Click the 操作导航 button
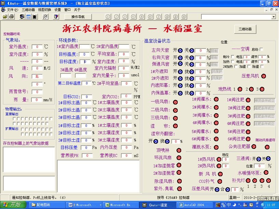The image size is (279, 209). (78, 16)
